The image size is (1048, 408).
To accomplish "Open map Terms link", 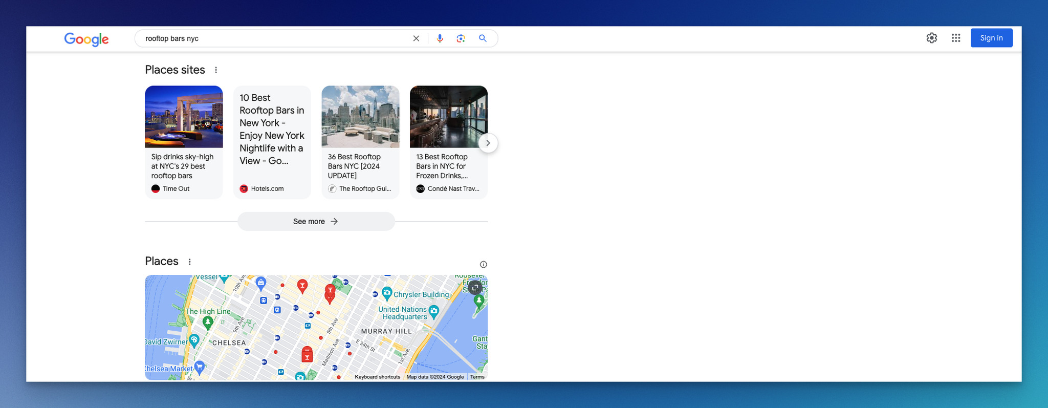I will (x=477, y=377).
